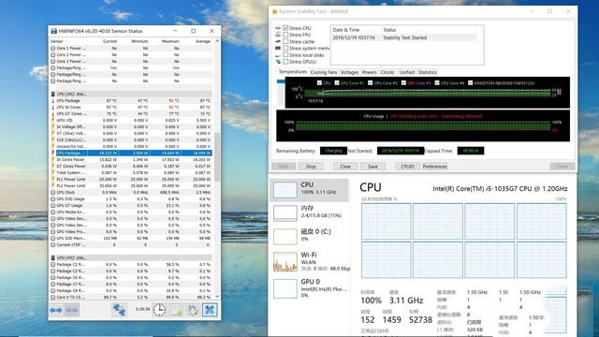Enable Stress system memory checkbox
The height and width of the screenshot is (337, 599).
click(285, 48)
